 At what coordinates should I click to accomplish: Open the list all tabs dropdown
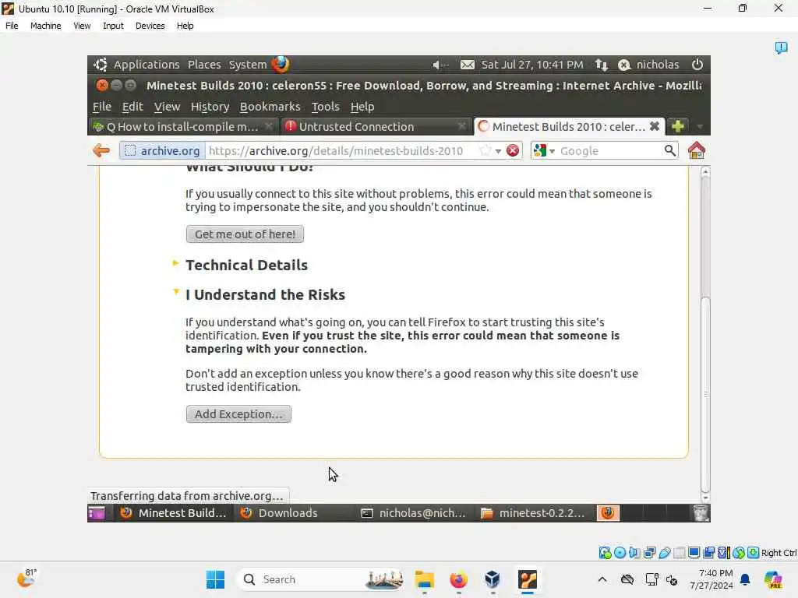point(700,126)
